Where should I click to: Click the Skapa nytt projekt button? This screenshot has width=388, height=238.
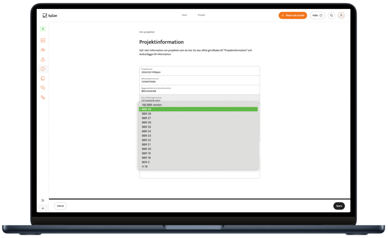tap(293, 15)
